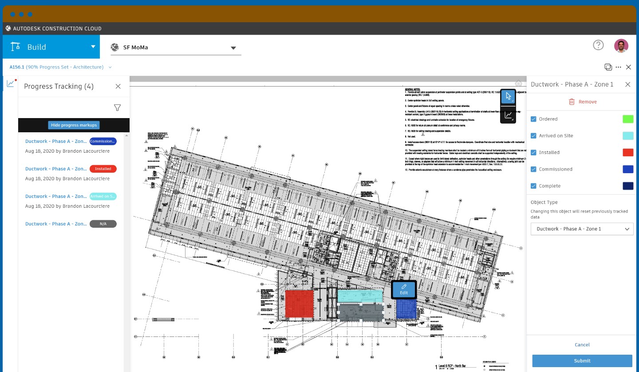Click the progress chart tool below the cursor tool
639x372 pixels.
pos(509,115)
